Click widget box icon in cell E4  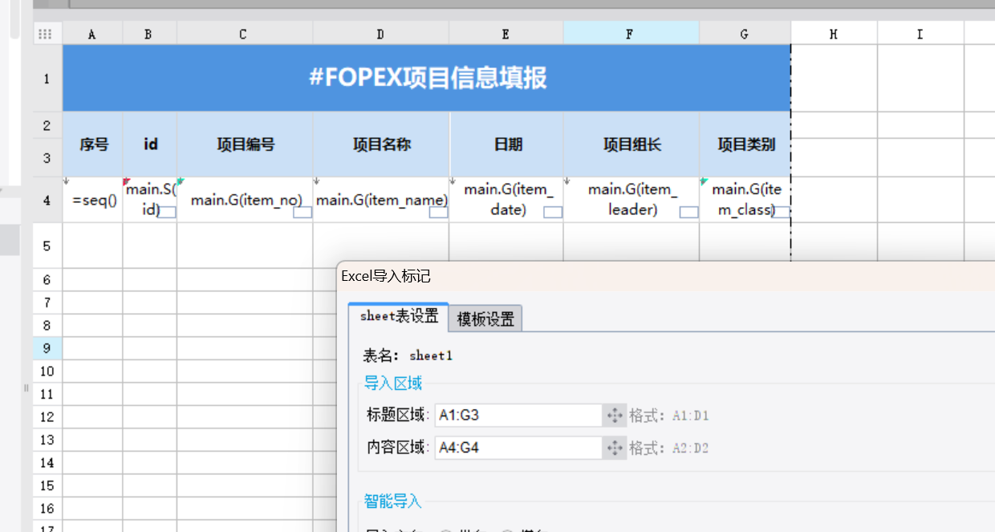click(x=553, y=213)
